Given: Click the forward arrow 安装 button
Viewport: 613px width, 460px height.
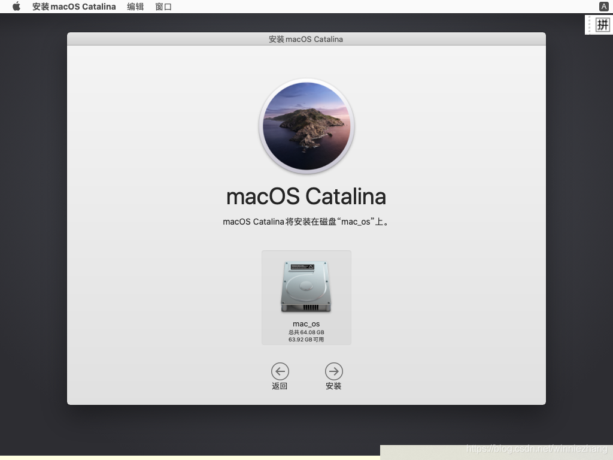Looking at the screenshot, I should click(334, 371).
